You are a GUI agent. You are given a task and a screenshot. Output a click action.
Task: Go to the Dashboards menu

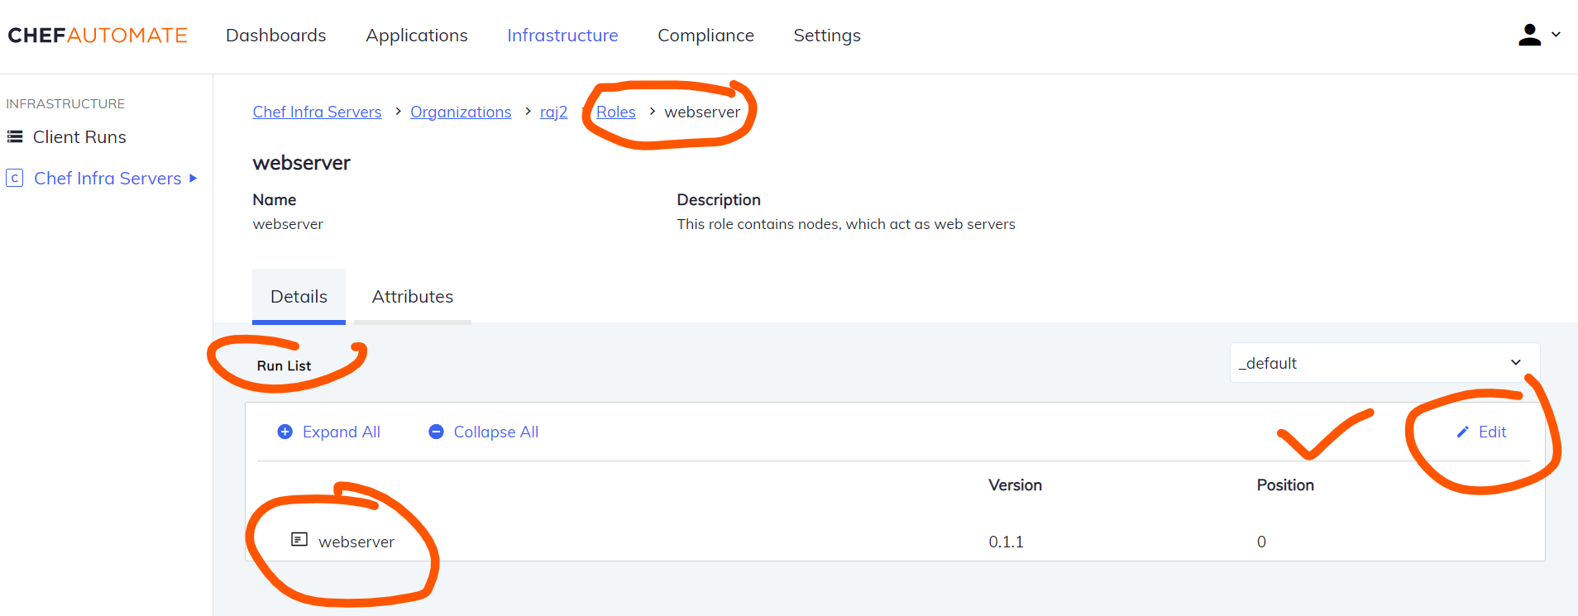point(276,36)
